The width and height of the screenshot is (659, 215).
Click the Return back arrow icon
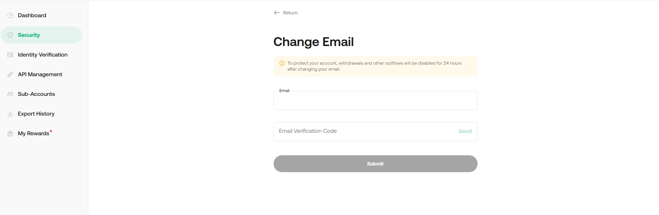click(277, 13)
